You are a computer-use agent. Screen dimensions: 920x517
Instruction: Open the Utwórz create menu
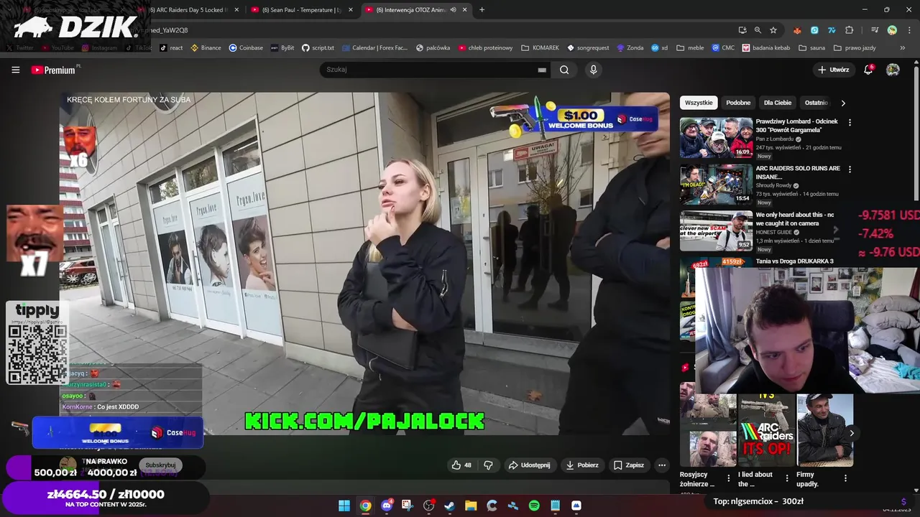tap(833, 70)
